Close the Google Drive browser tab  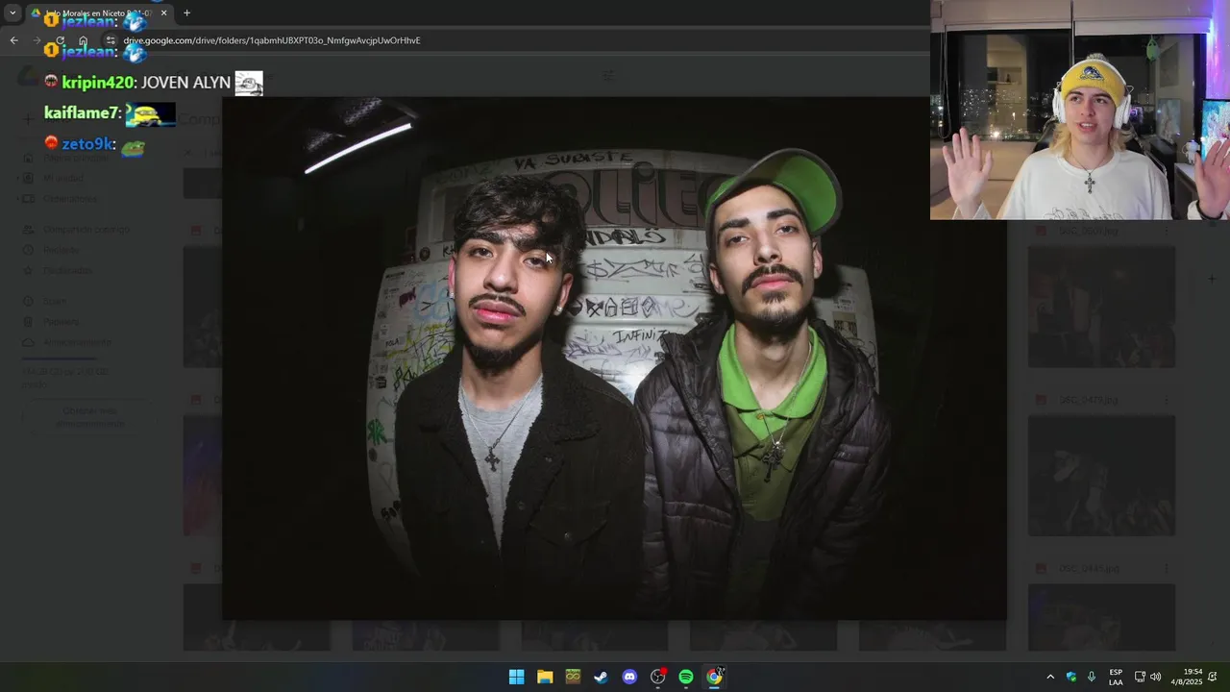pos(163,12)
